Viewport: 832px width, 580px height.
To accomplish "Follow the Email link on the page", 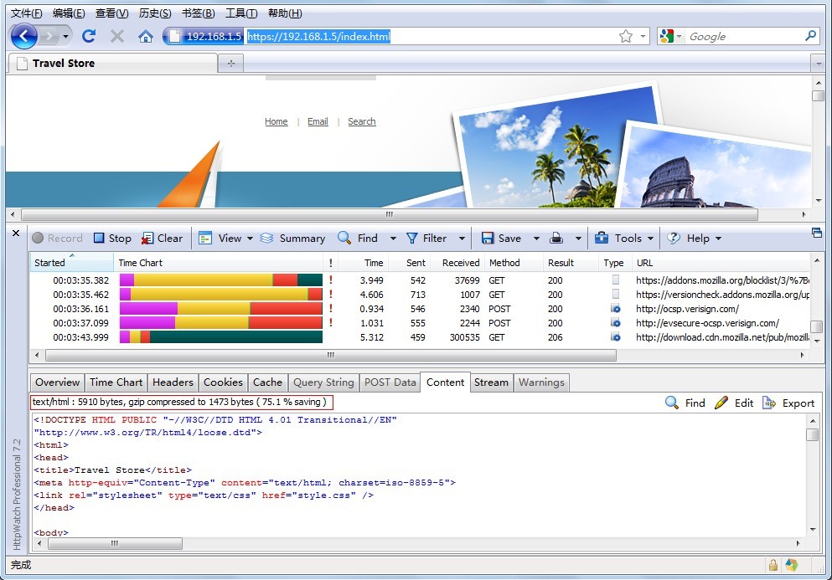I will 318,121.
